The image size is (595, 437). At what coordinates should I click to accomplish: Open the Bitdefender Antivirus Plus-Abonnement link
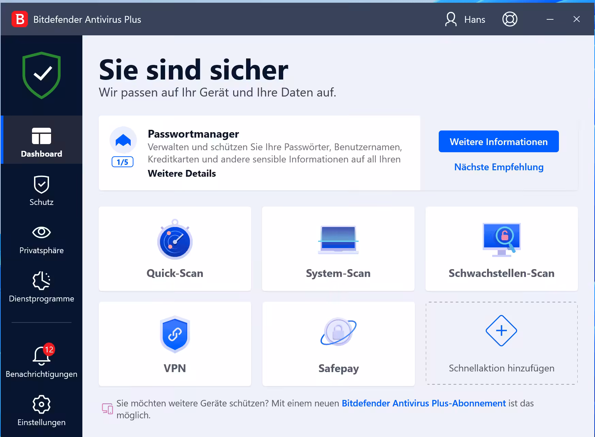[x=423, y=403]
